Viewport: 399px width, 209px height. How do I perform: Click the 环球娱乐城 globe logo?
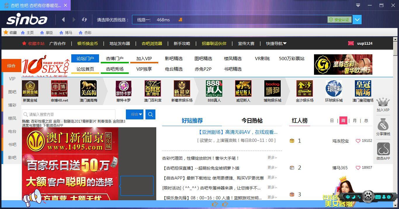334,88
